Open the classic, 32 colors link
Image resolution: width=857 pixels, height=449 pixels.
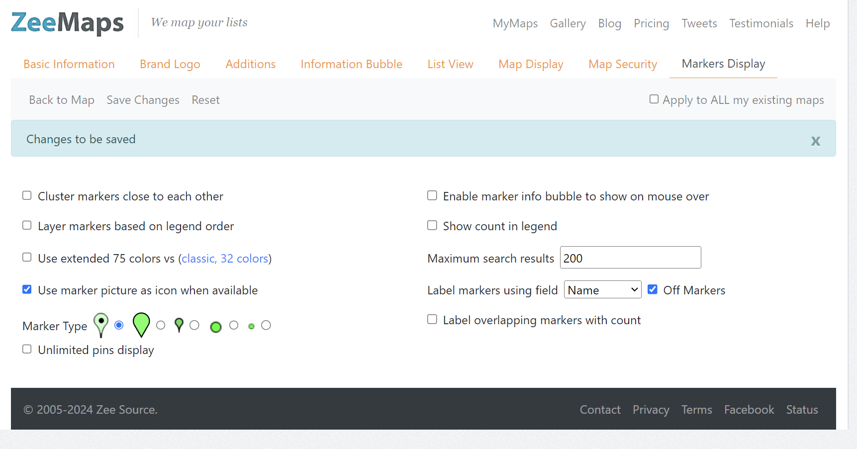point(224,258)
